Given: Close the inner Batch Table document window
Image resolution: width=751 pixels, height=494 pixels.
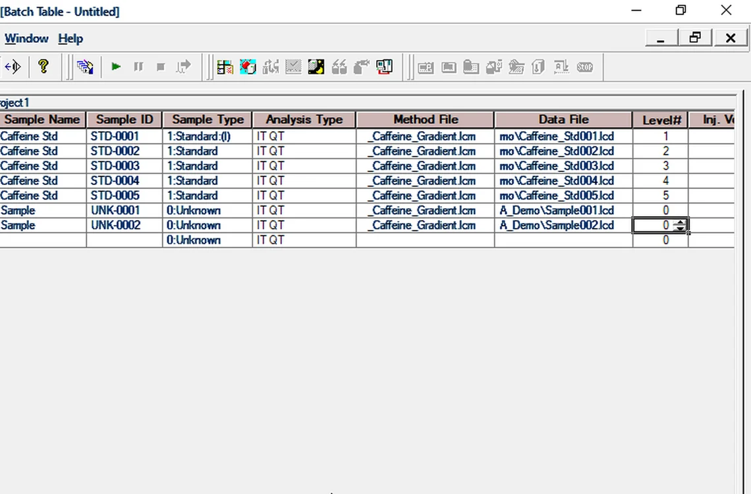Looking at the screenshot, I should pyautogui.click(x=731, y=38).
